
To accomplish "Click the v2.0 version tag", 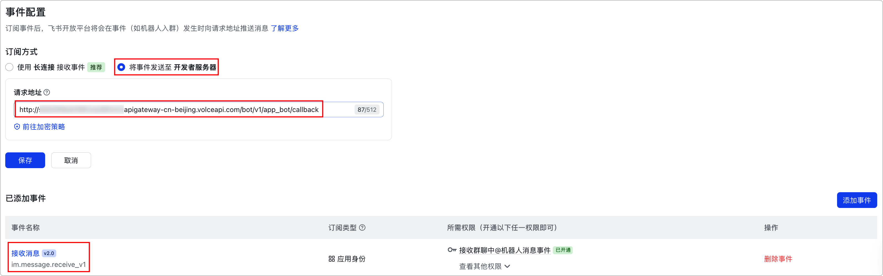I will click(49, 253).
